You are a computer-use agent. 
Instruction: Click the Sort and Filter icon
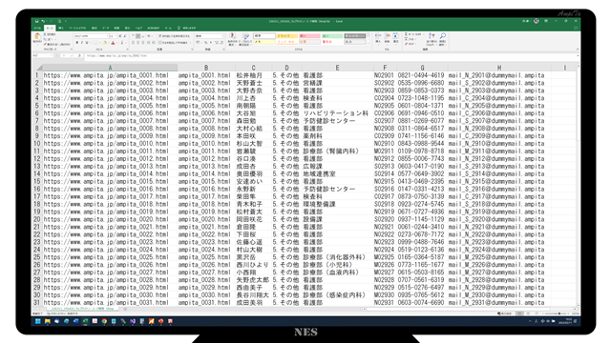[x=432, y=36]
